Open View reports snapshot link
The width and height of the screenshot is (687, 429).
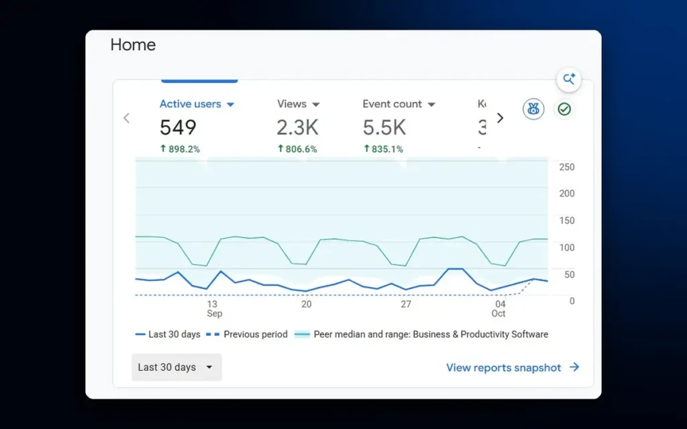(x=503, y=368)
